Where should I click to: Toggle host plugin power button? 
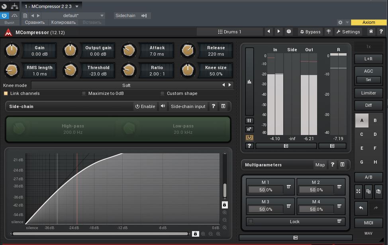[x=4, y=15]
